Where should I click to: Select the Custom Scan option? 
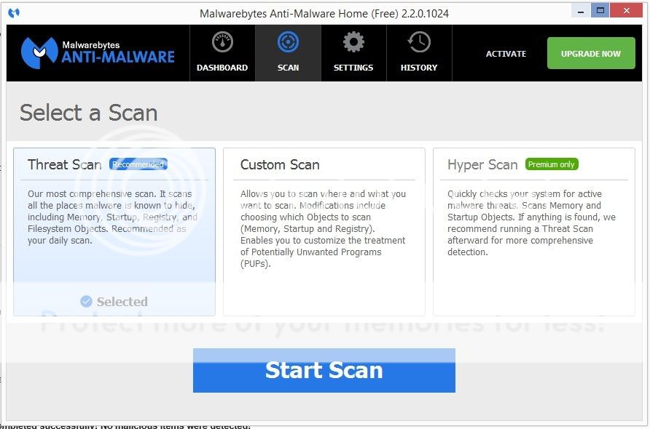(x=280, y=165)
